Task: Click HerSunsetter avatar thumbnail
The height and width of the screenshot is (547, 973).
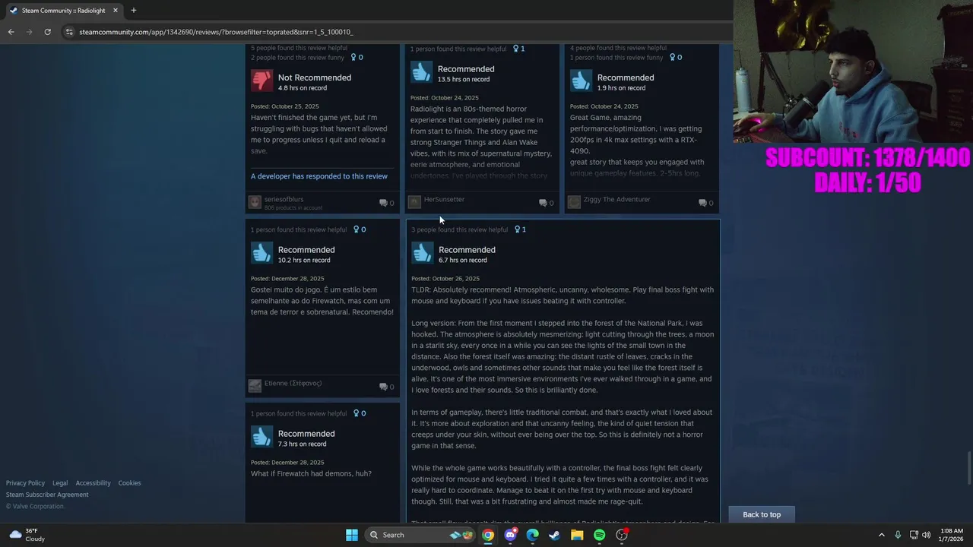Action: (x=414, y=202)
